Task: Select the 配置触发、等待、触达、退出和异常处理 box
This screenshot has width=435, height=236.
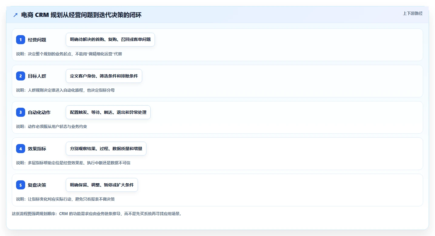Action: point(108,112)
